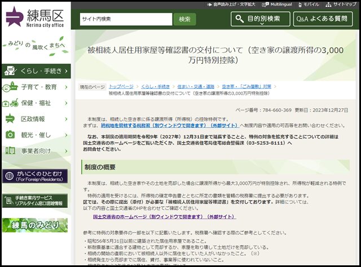
Task: Follow the くらし・手続き breadcrumb link
Action: click(156, 87)
